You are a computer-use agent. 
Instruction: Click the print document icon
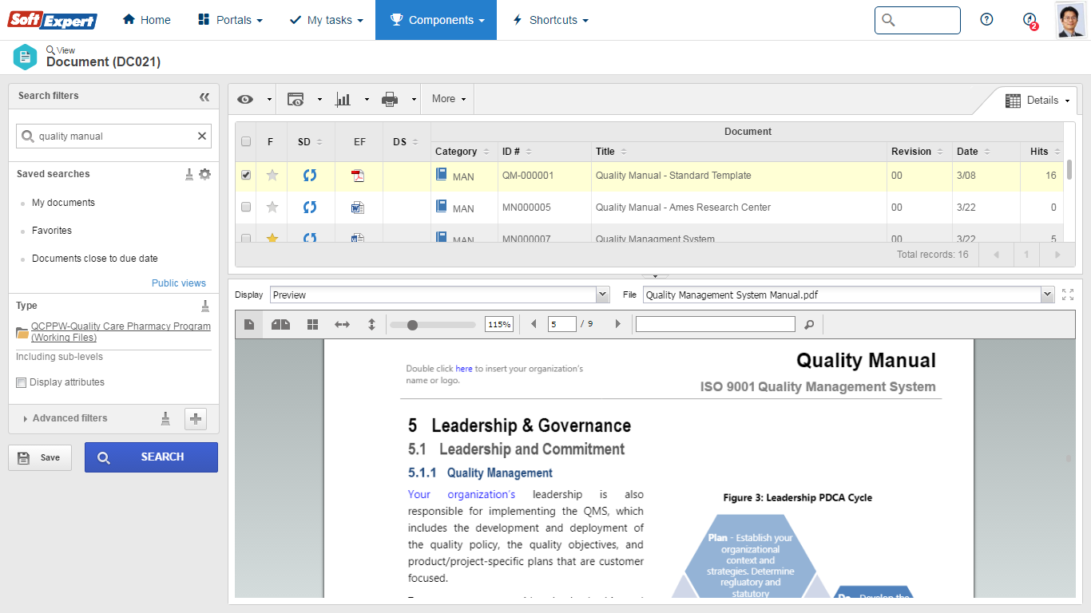391,98
